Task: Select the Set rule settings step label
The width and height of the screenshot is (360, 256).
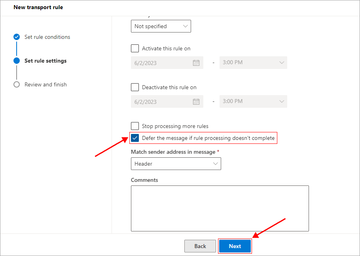Action: point(45,61)
